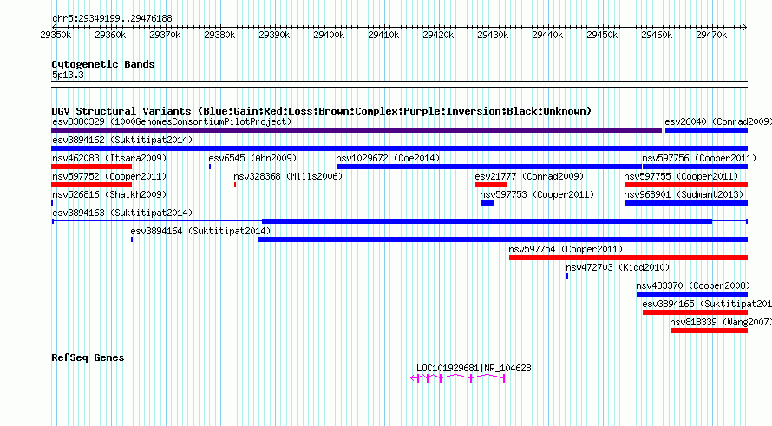Click the nsv328368 (Mills2006) small red marker
The width and height of the screenshot is (772, 426).
click(x=235, y=185)
